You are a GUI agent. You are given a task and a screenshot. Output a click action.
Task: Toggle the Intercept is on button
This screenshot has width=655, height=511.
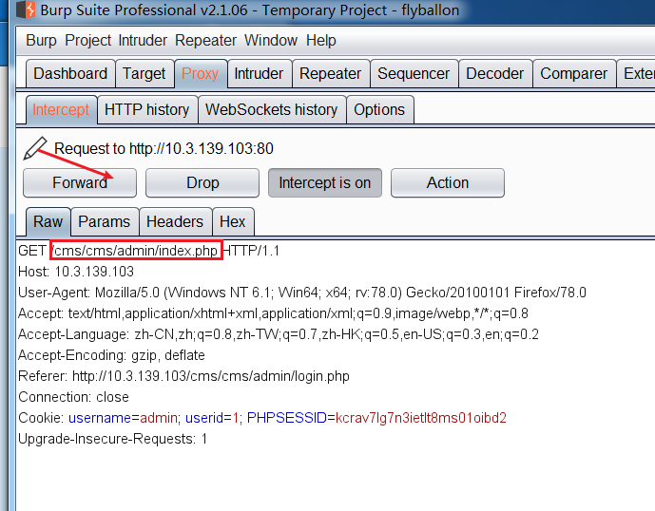click(325, 183)
